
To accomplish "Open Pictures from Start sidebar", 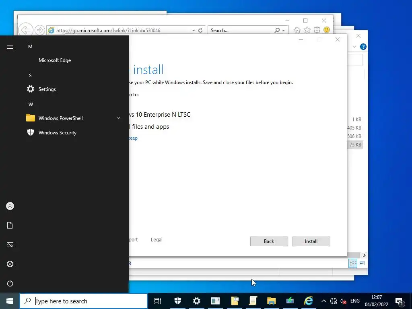I will point(10,245).
